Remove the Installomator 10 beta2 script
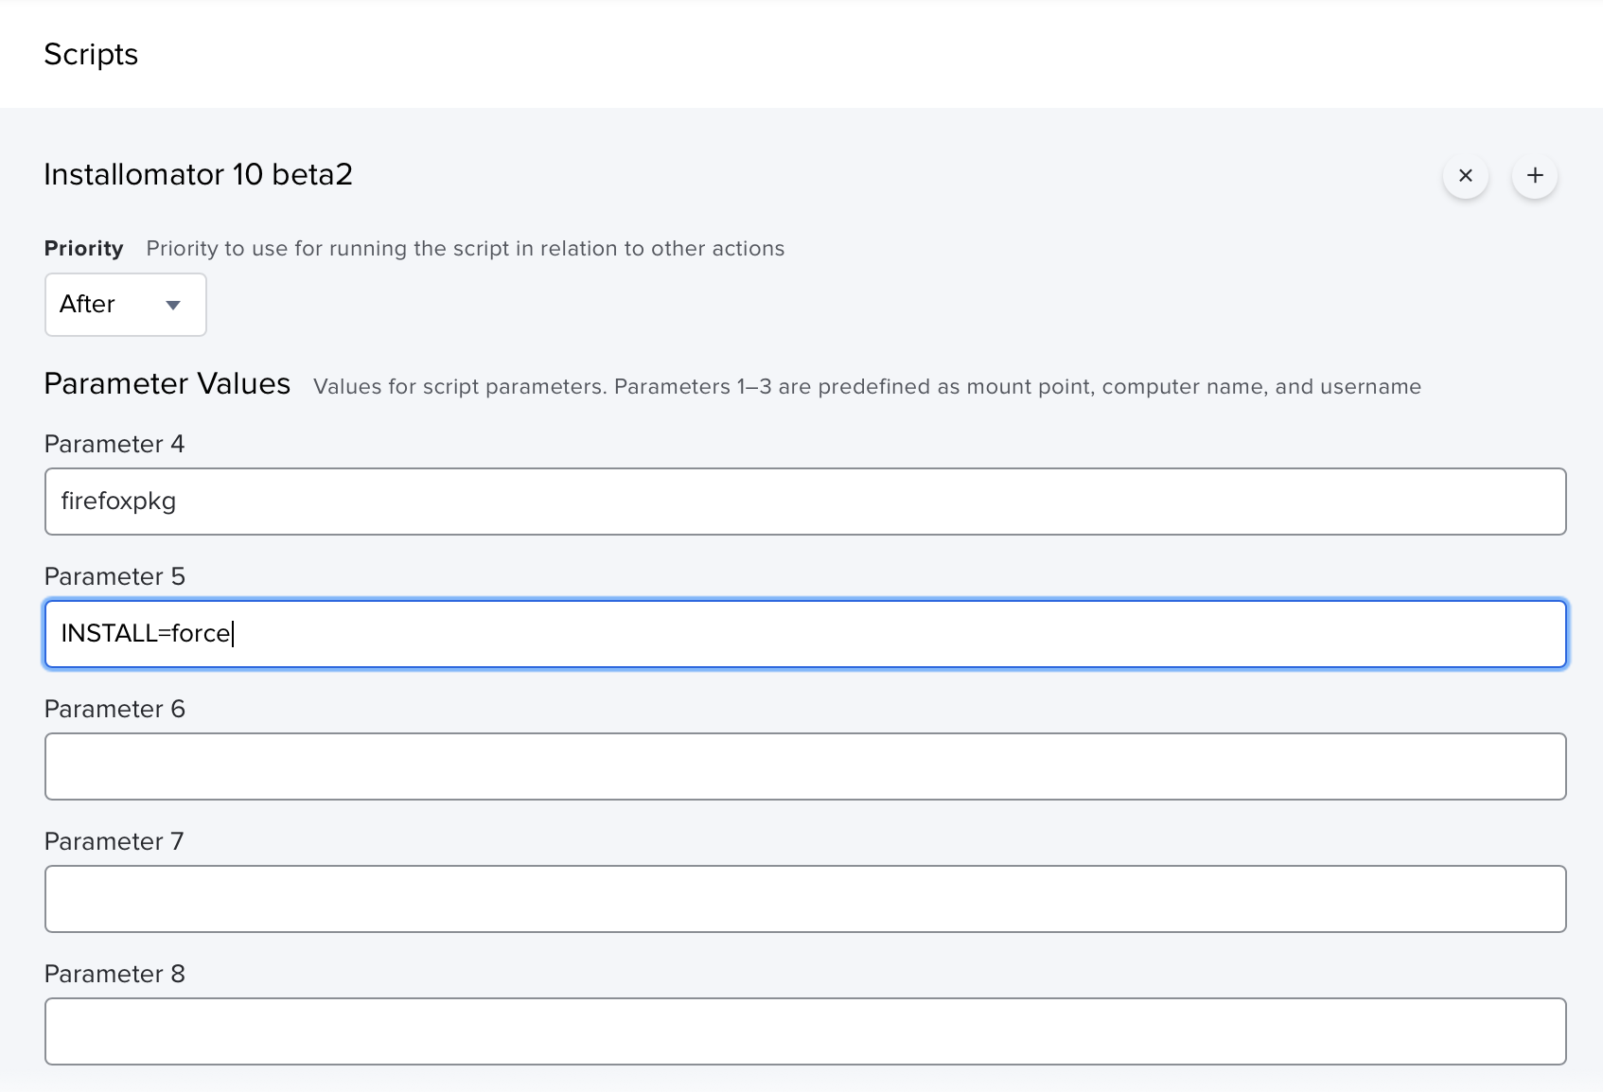This screenshot has height=1092, width=1603. point(1465,176)
